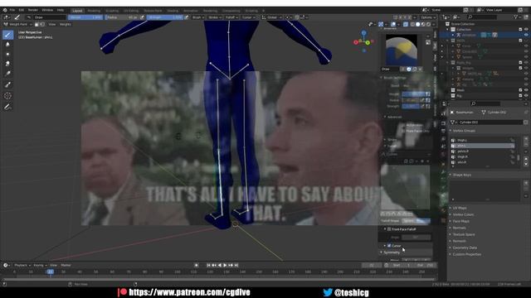Screen dimensions: 531x298
Task: Open the Brush dropdown in header
Action: click(x=197, y=17)
